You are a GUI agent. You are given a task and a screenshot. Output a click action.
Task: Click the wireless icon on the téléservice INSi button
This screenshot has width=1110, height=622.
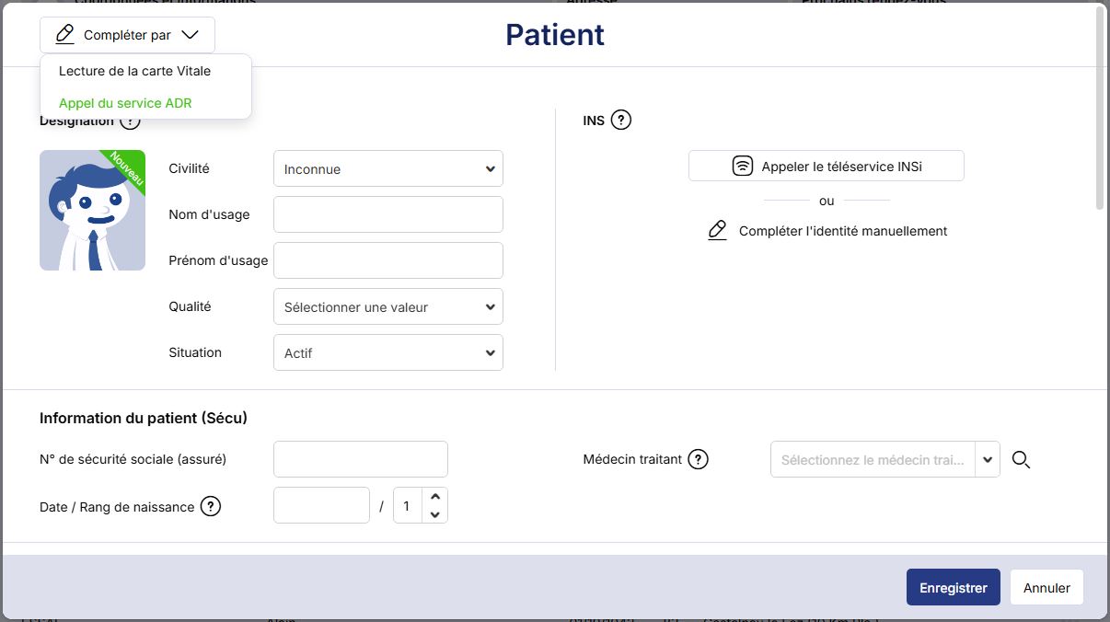point(742,167)
